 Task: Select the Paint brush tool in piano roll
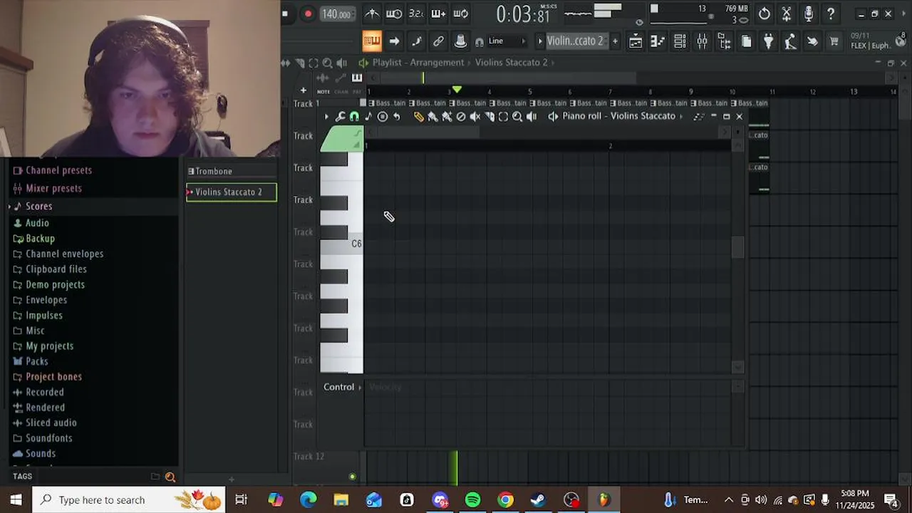pos(432,116)
